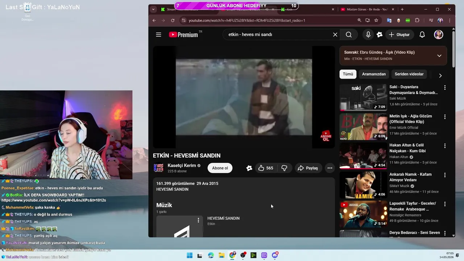Click the YouTube page vertical scrollbar
Screen dimensions: 464x261
453,49
